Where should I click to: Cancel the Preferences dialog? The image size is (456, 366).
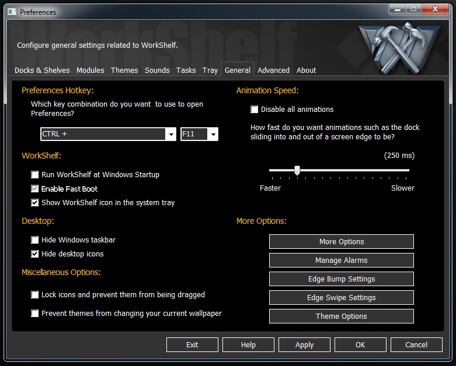416,345
